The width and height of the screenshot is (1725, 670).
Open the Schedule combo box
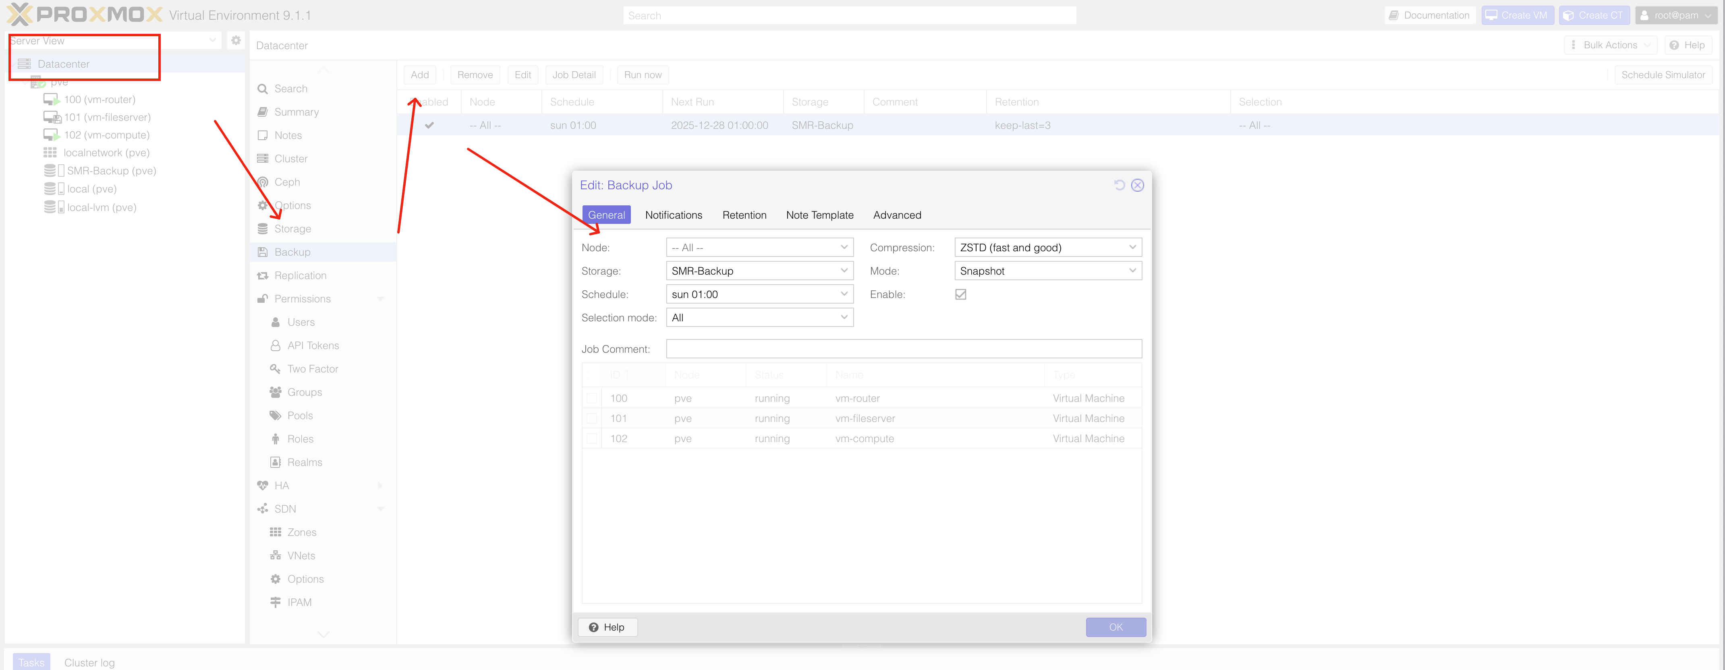pos(844,294)
